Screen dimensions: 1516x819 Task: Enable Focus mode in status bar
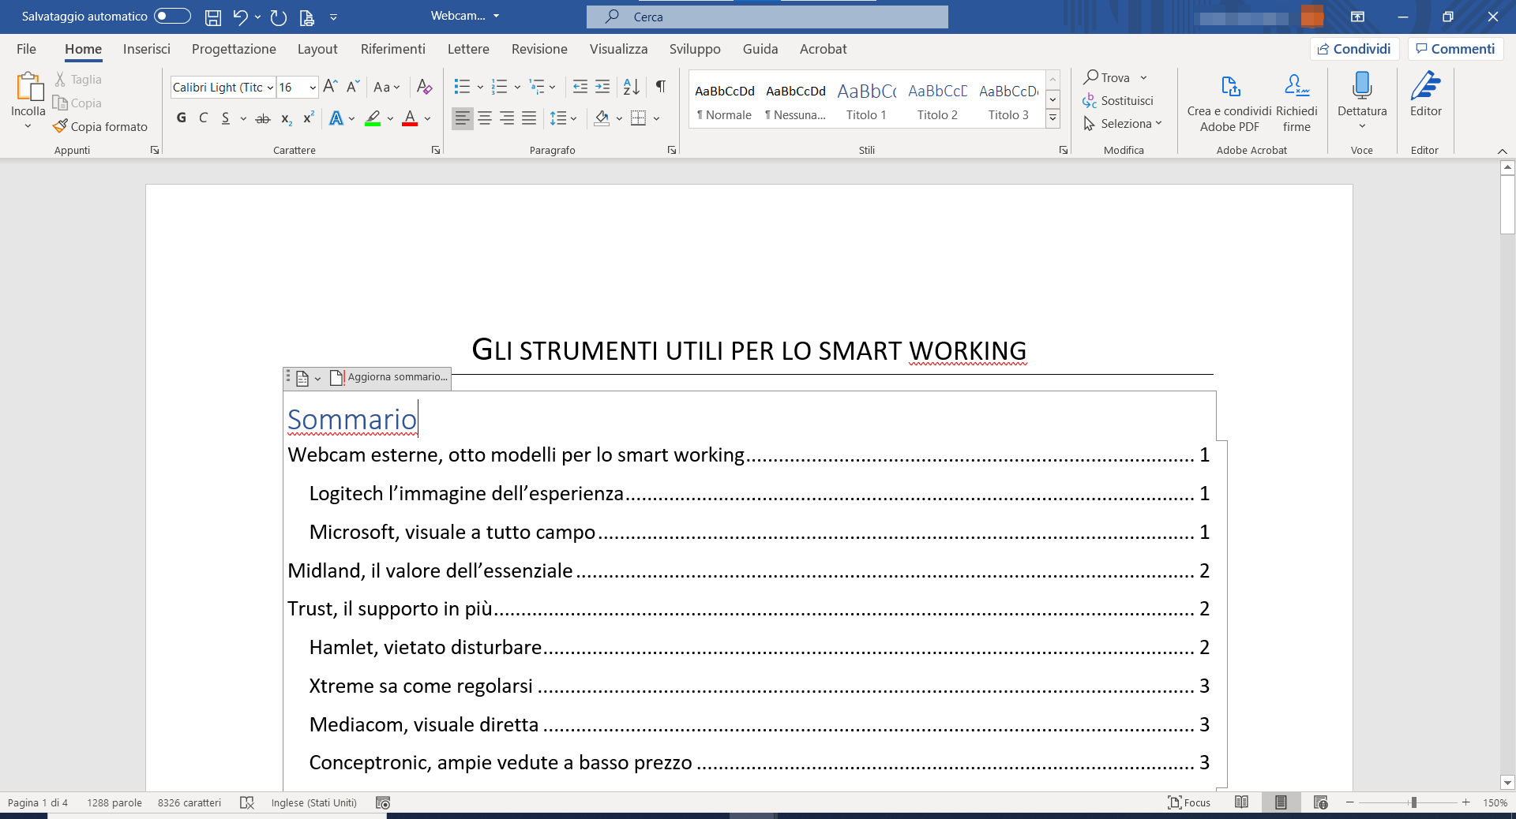click(x=1188, y=802)
